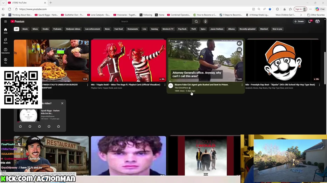
Task: Open the YouTube hamburger guide menu
Action: (5, 21)
